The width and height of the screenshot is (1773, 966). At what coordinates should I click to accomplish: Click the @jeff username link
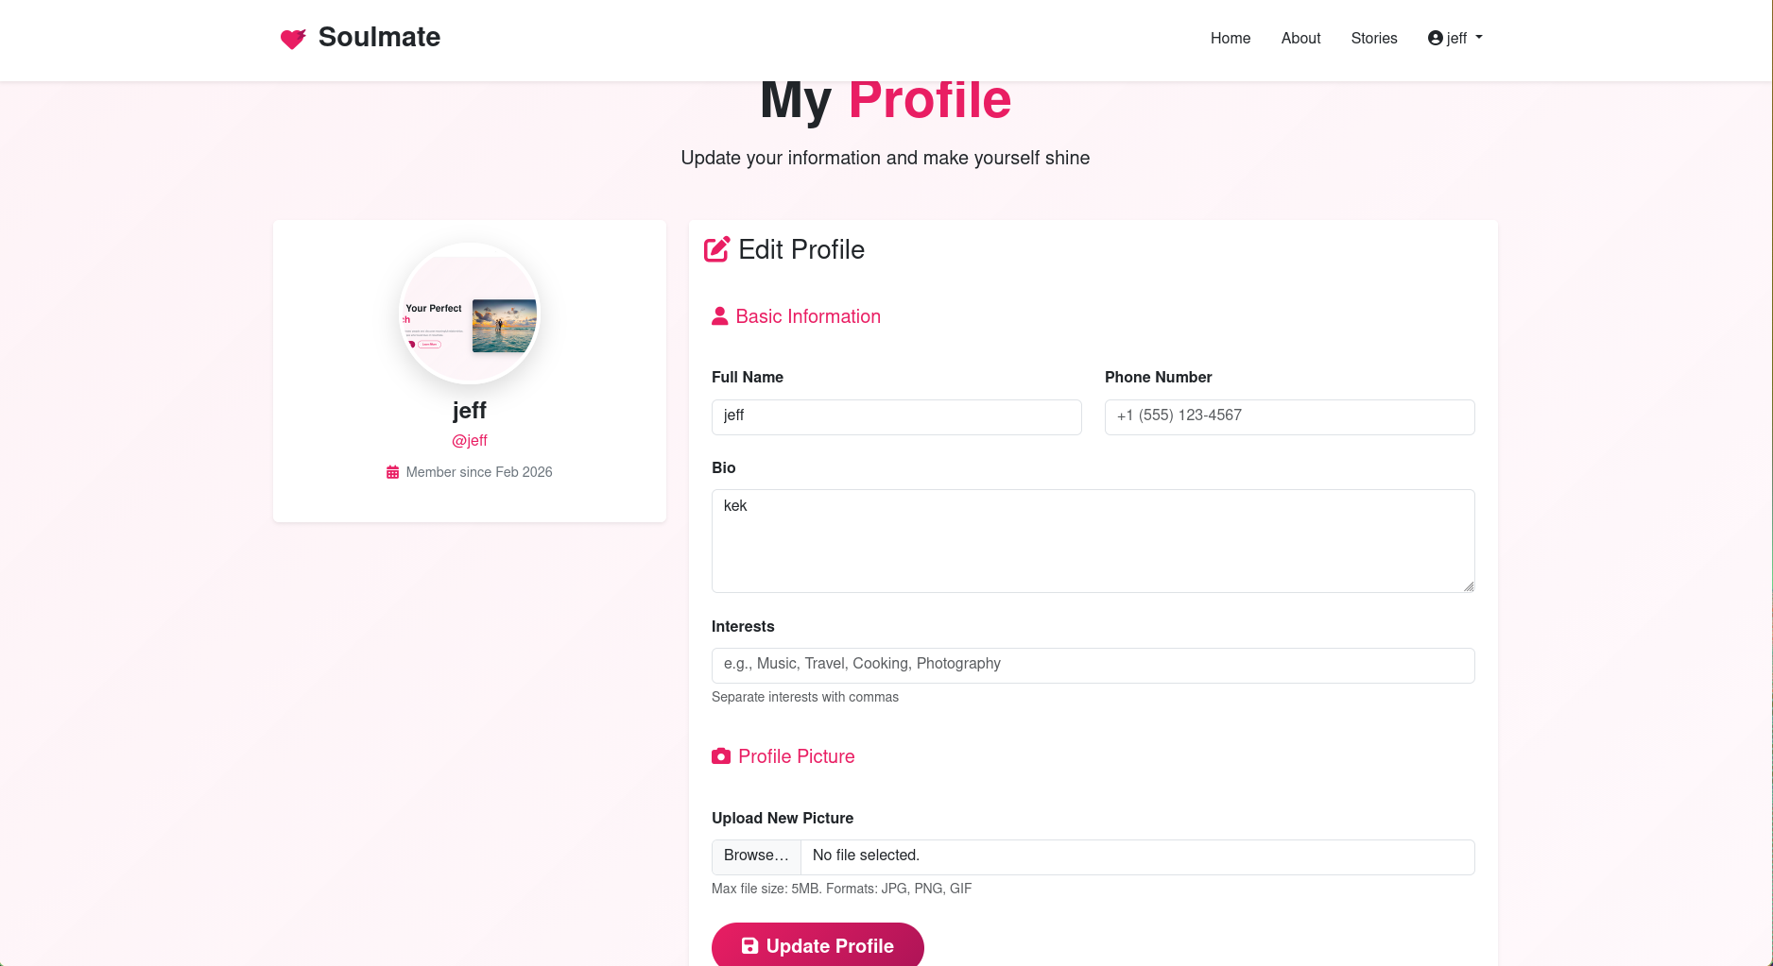pos(470,440)
